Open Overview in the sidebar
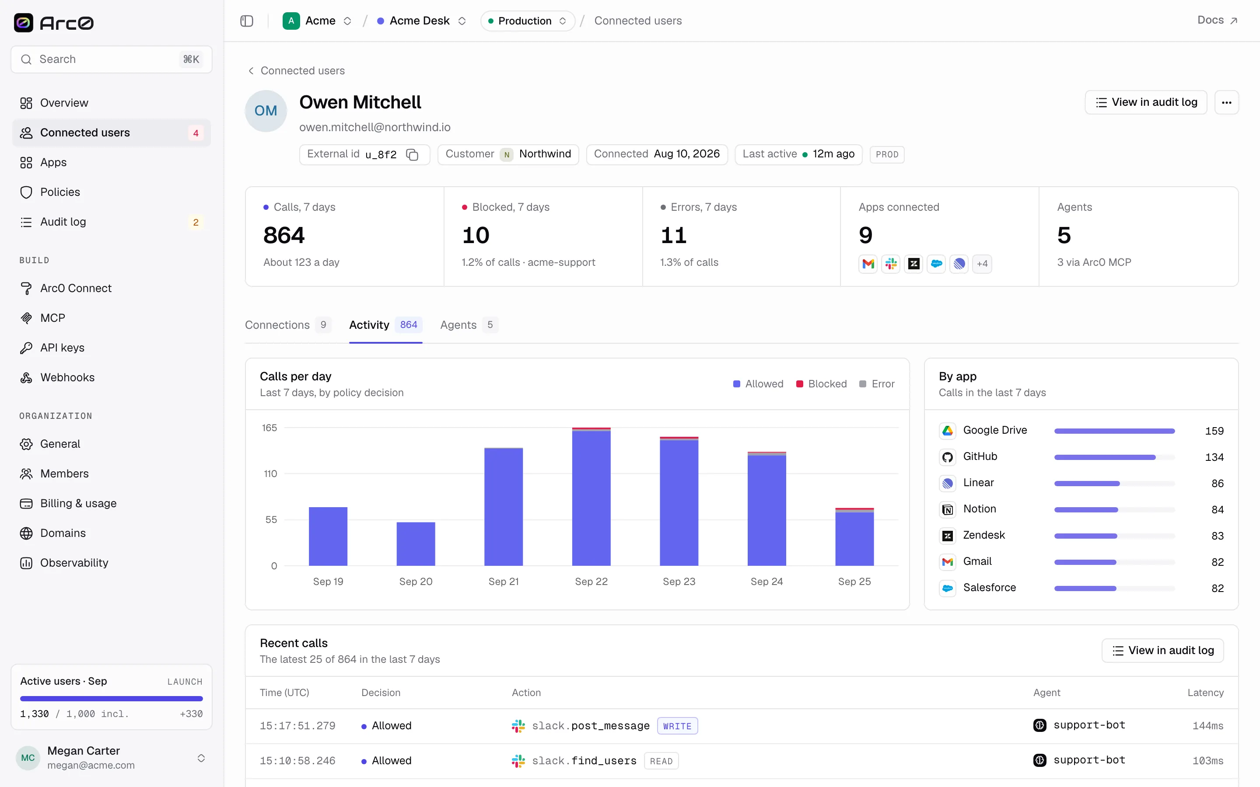Screen dimensions: 1260x787 coord(112,103)
